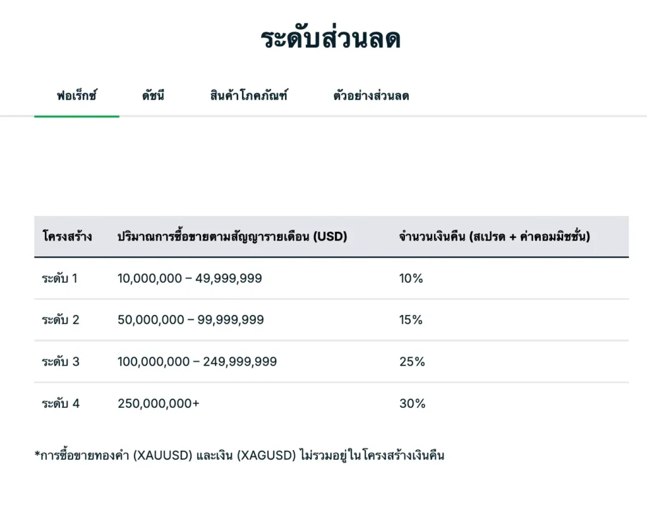Image resolution: width=647 pixels, height=512 pixels.
Task: Show the ตัวอย่างส่วนลด tab
Action: coord(371,97)
